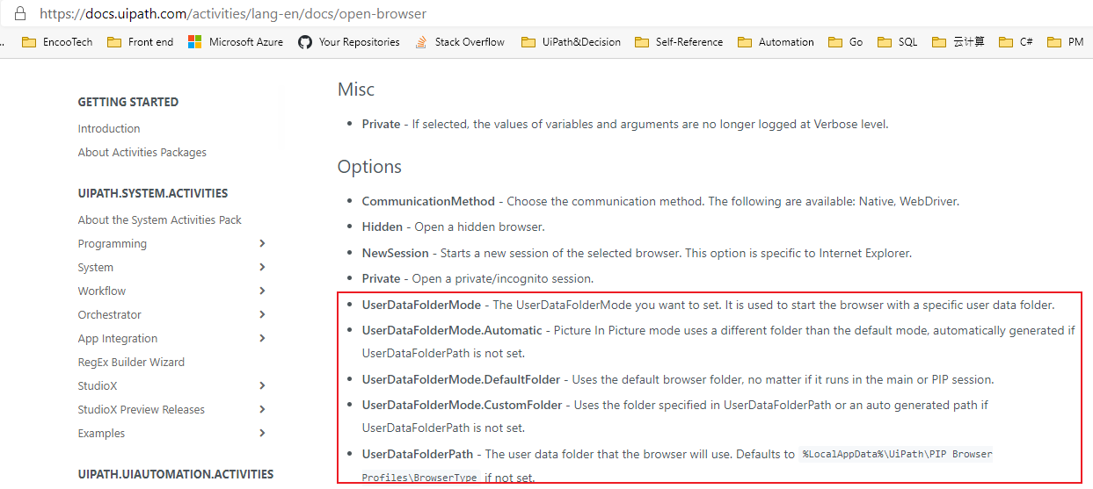This screenshot has width=1093, height=489.
Task: Open the SQL bookmarks folder
Action: coord(897,41)
